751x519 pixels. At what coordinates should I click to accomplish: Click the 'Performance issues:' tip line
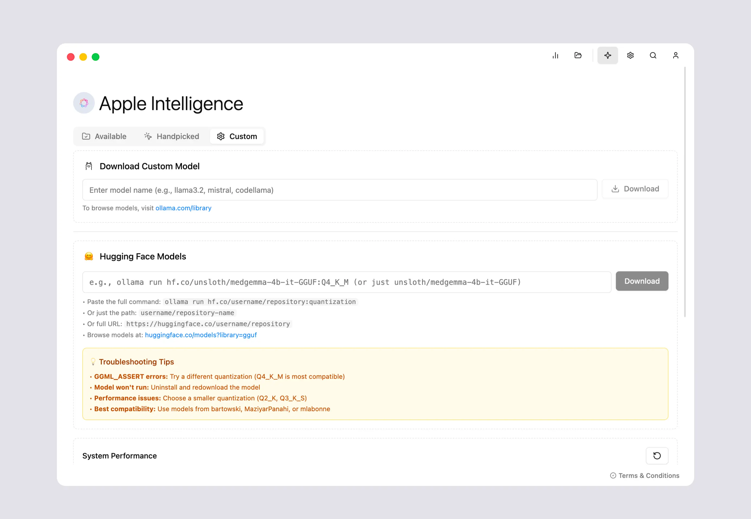tap(198, 398)
